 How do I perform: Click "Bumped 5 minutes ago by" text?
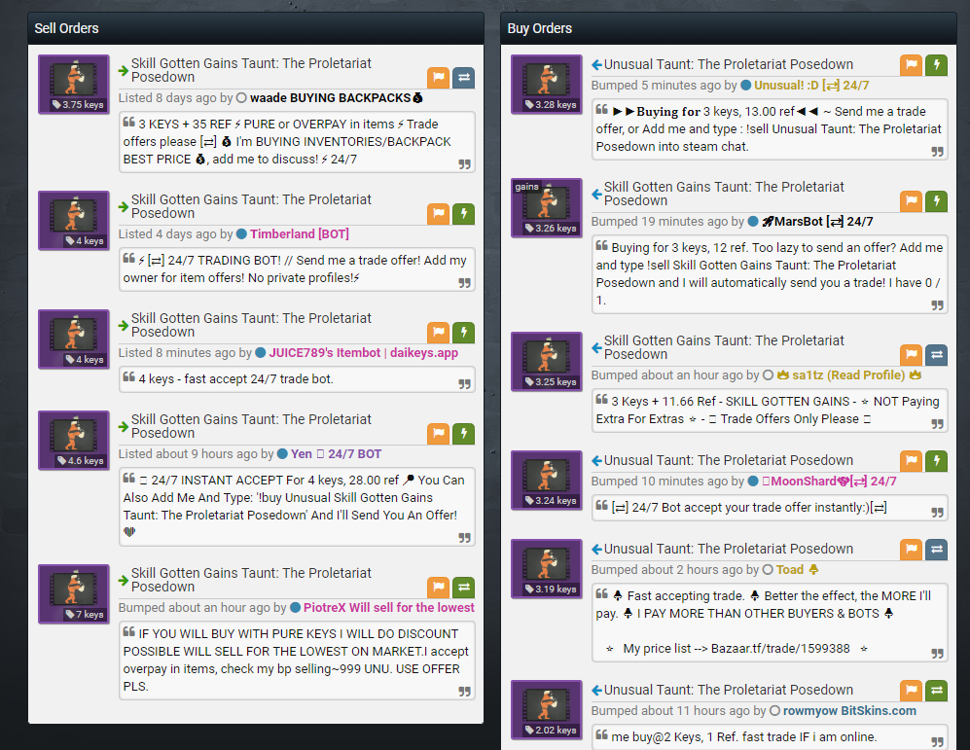click(x=664, y=86)
